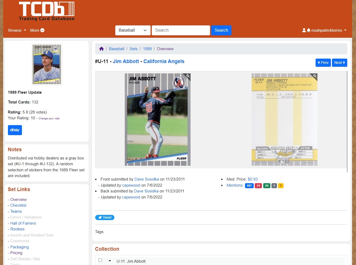
Task: Click the TCDb Trading Card Database logo
Action: (47, 11)
